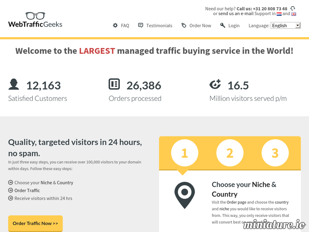Open the Language dropdown set to English

point(286,25)
